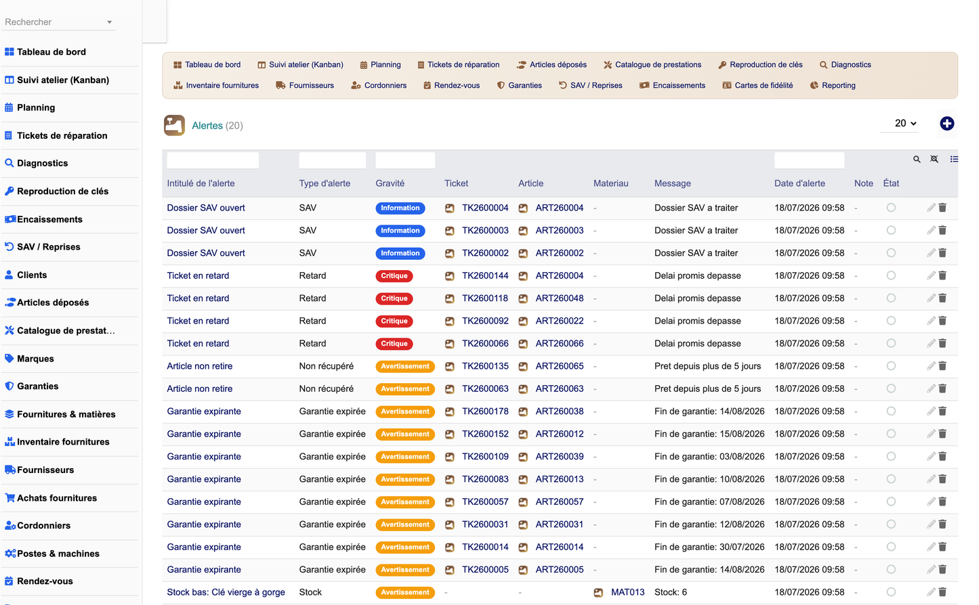Image resolution: width=979 pixels, height=605 pixels.
Task: Go to Reporting in top navigation
Action: point(833,85)
